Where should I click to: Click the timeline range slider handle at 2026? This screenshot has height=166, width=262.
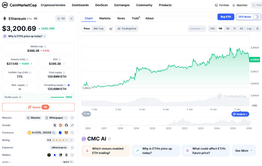pyautogui.click(x=249, y=121)
